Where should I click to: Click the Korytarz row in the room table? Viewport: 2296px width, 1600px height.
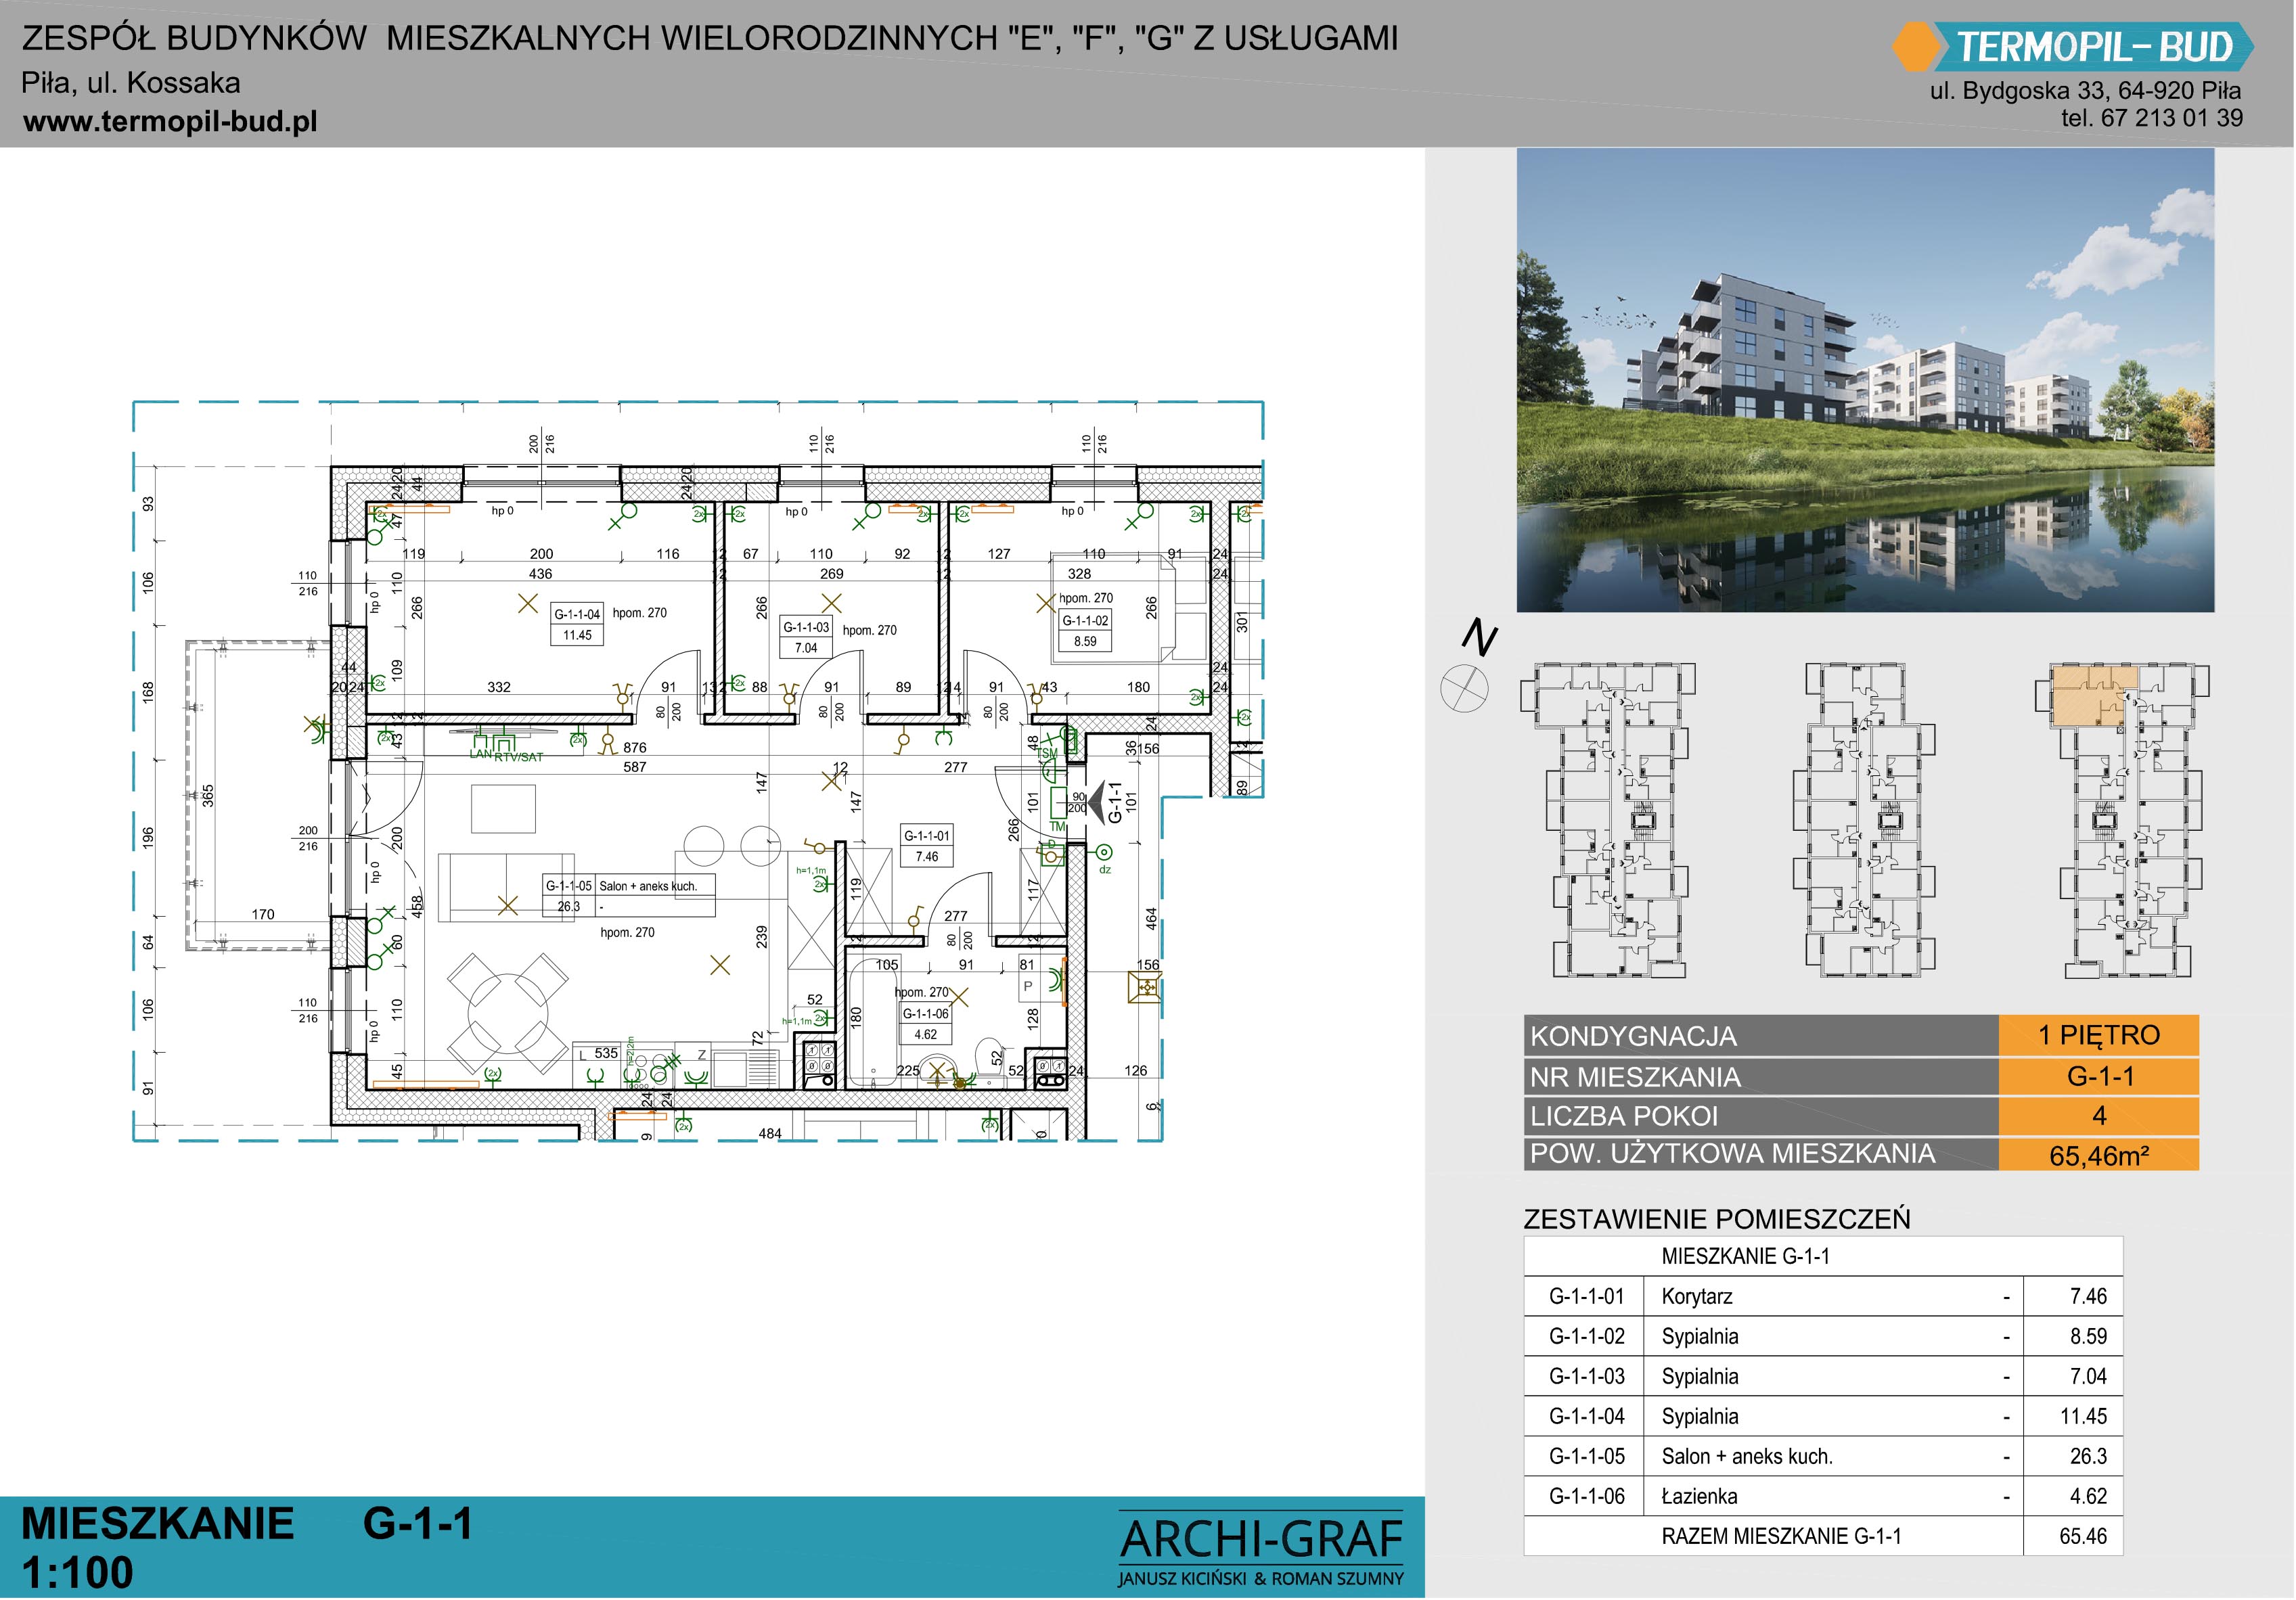1823,1296
